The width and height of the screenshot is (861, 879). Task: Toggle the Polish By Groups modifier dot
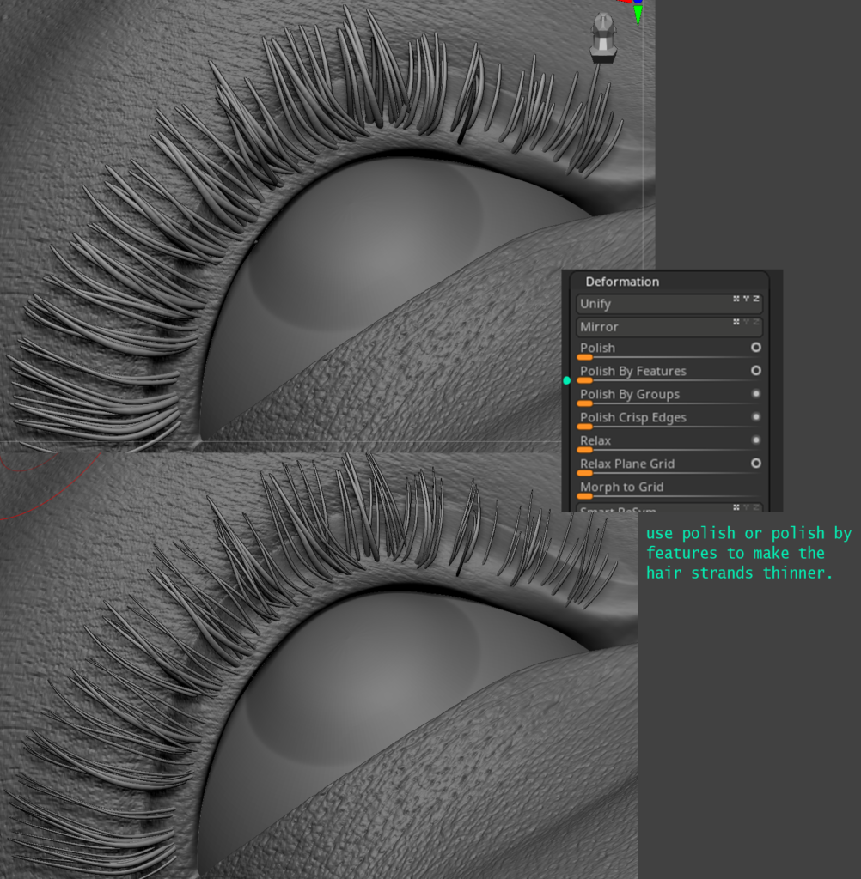coord(756,394)
